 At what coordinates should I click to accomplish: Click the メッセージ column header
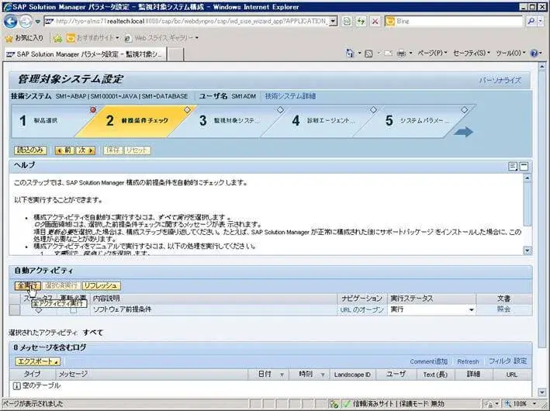[151, 375]
